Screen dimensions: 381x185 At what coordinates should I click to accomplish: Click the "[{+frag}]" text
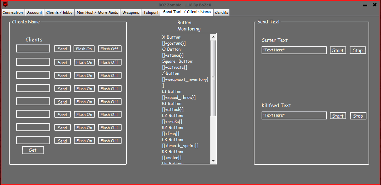point(171,133)
